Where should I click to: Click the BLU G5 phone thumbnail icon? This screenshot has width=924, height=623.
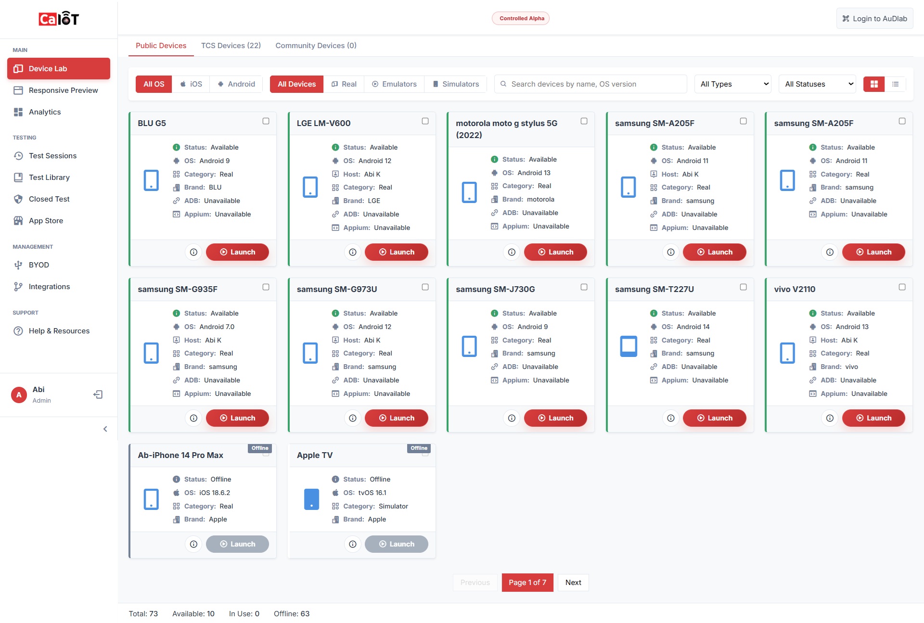(151, 180)
